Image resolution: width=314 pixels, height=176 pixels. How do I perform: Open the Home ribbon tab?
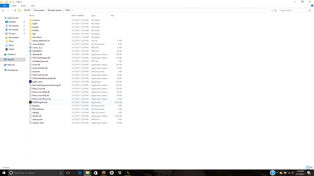coord(14,6)
